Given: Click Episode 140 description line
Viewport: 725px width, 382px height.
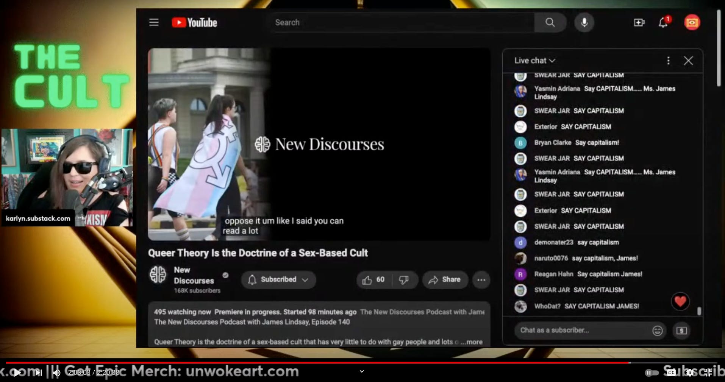Looking at the screenshot, I should pos(252,322).
